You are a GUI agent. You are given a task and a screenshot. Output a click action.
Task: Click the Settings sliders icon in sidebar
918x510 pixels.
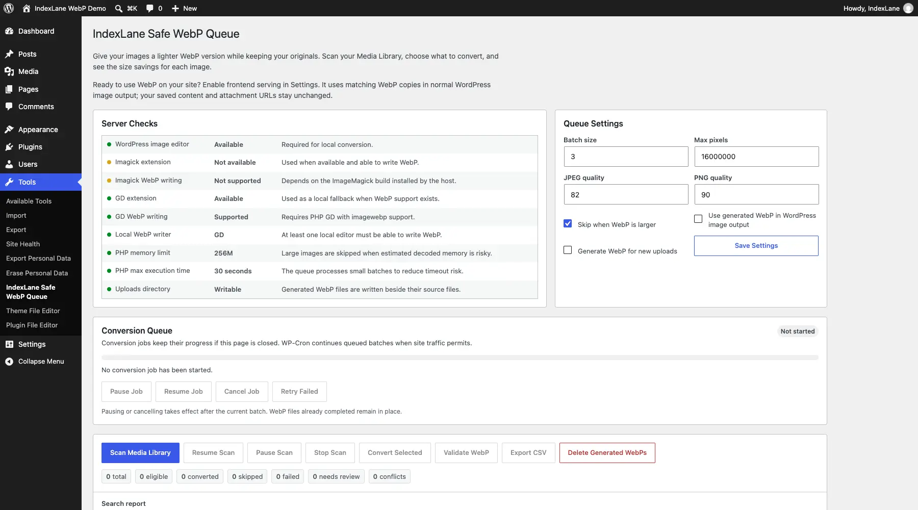coord(9,344)
